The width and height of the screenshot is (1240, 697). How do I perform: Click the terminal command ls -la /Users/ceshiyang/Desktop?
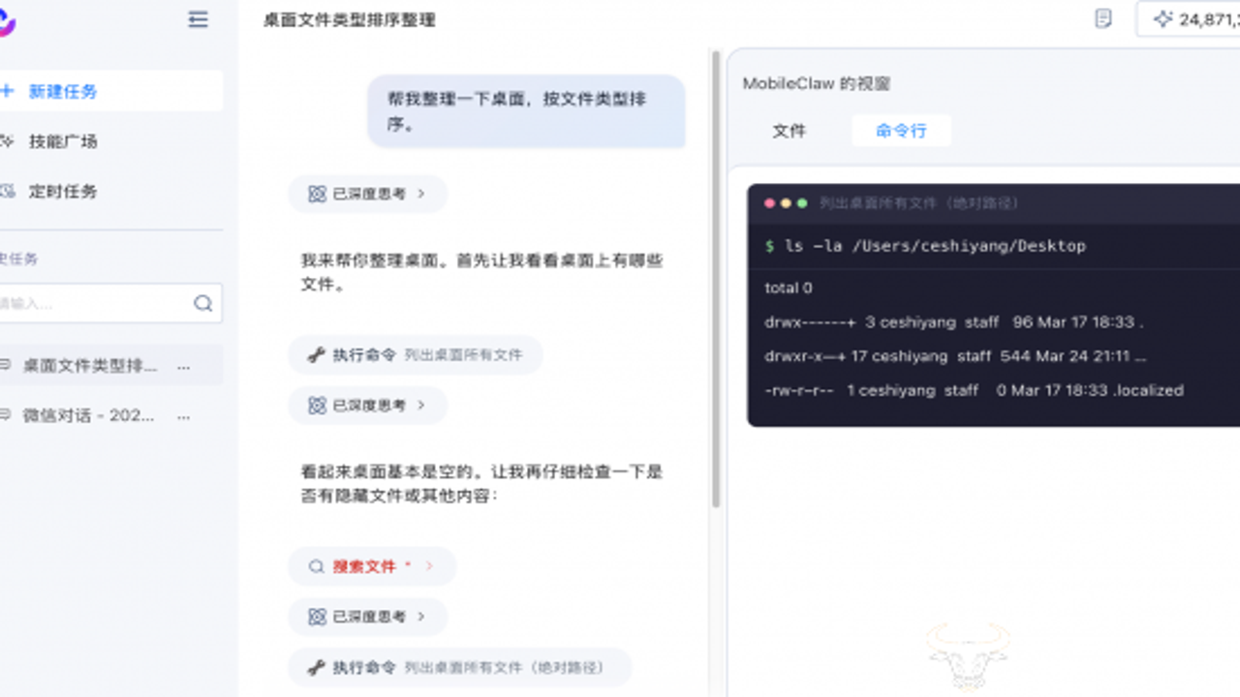[925, 246]
